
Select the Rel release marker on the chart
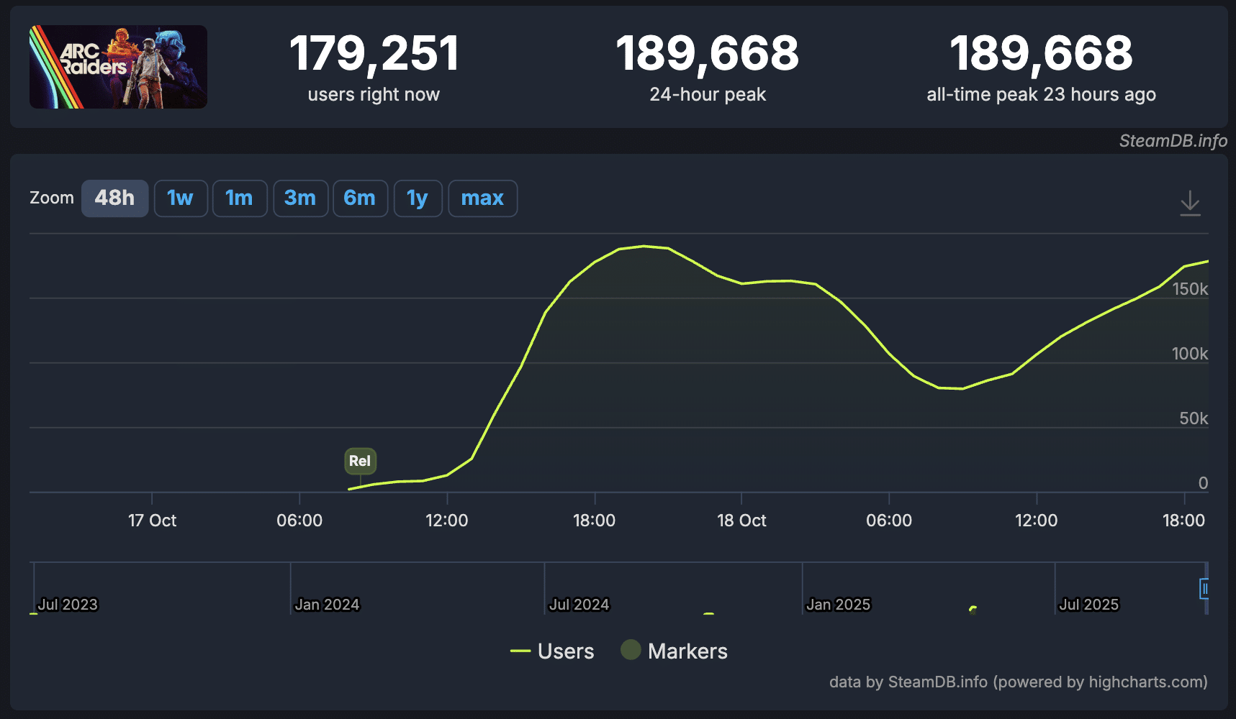(360, 461)
